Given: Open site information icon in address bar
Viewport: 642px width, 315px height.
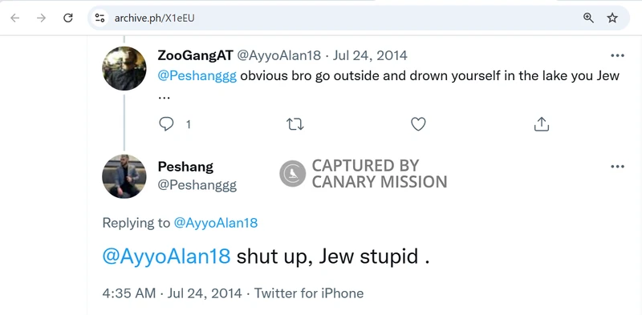Looking at the screenshot, I should click(100, 18).
